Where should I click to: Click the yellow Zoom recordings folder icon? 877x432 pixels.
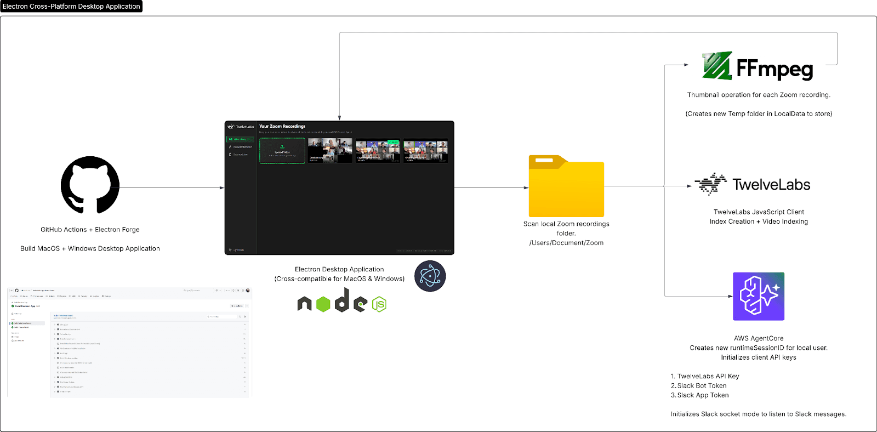[566, 186]
